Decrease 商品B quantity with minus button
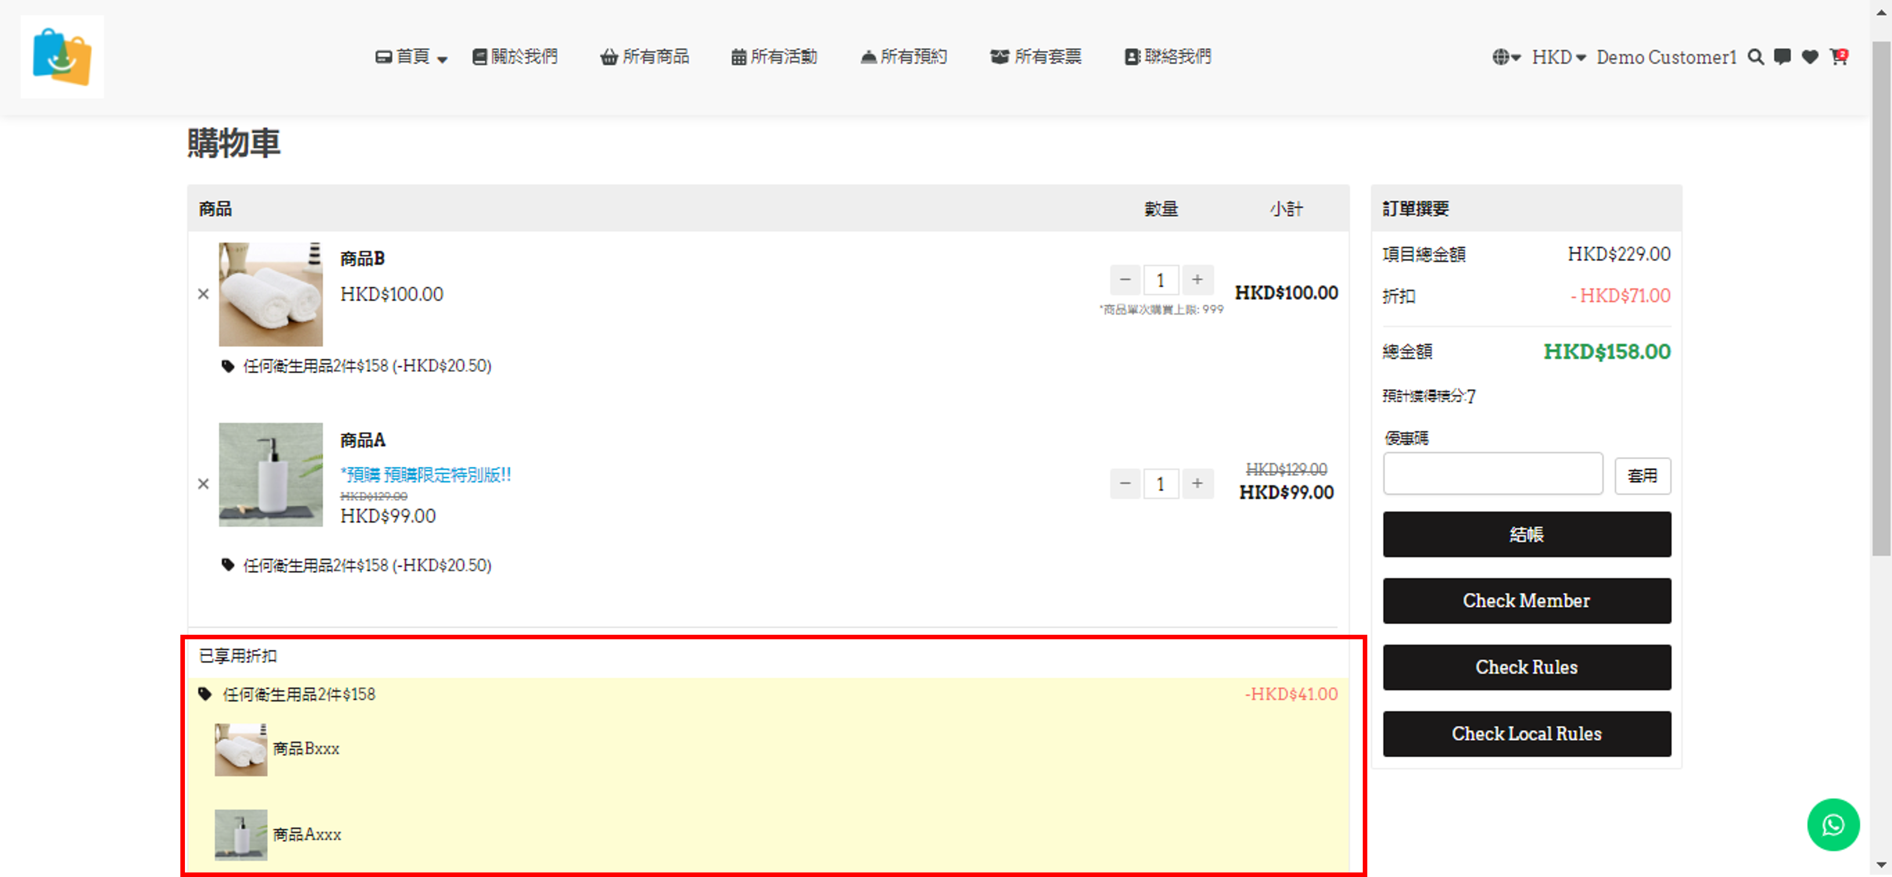 coord(1125,280)
